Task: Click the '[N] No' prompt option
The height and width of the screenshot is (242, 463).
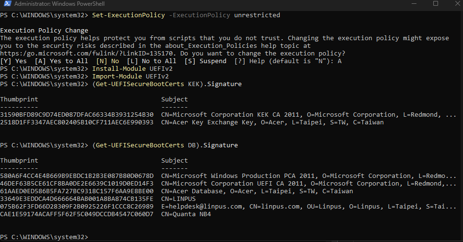Action: tap(107, 61)
